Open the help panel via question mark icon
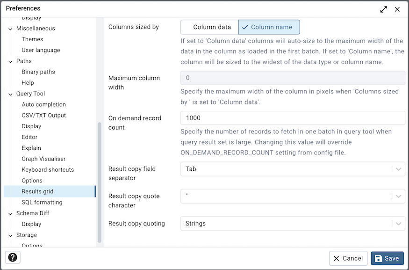 click(x=12, y=257)
